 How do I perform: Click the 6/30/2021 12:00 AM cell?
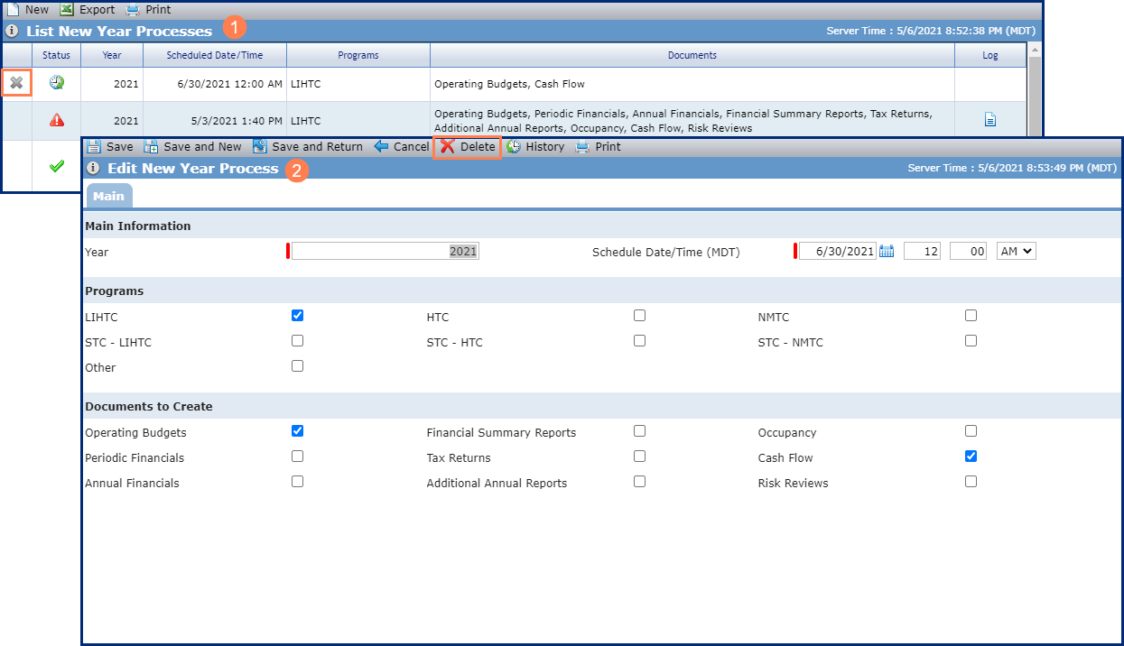point(215,84)
